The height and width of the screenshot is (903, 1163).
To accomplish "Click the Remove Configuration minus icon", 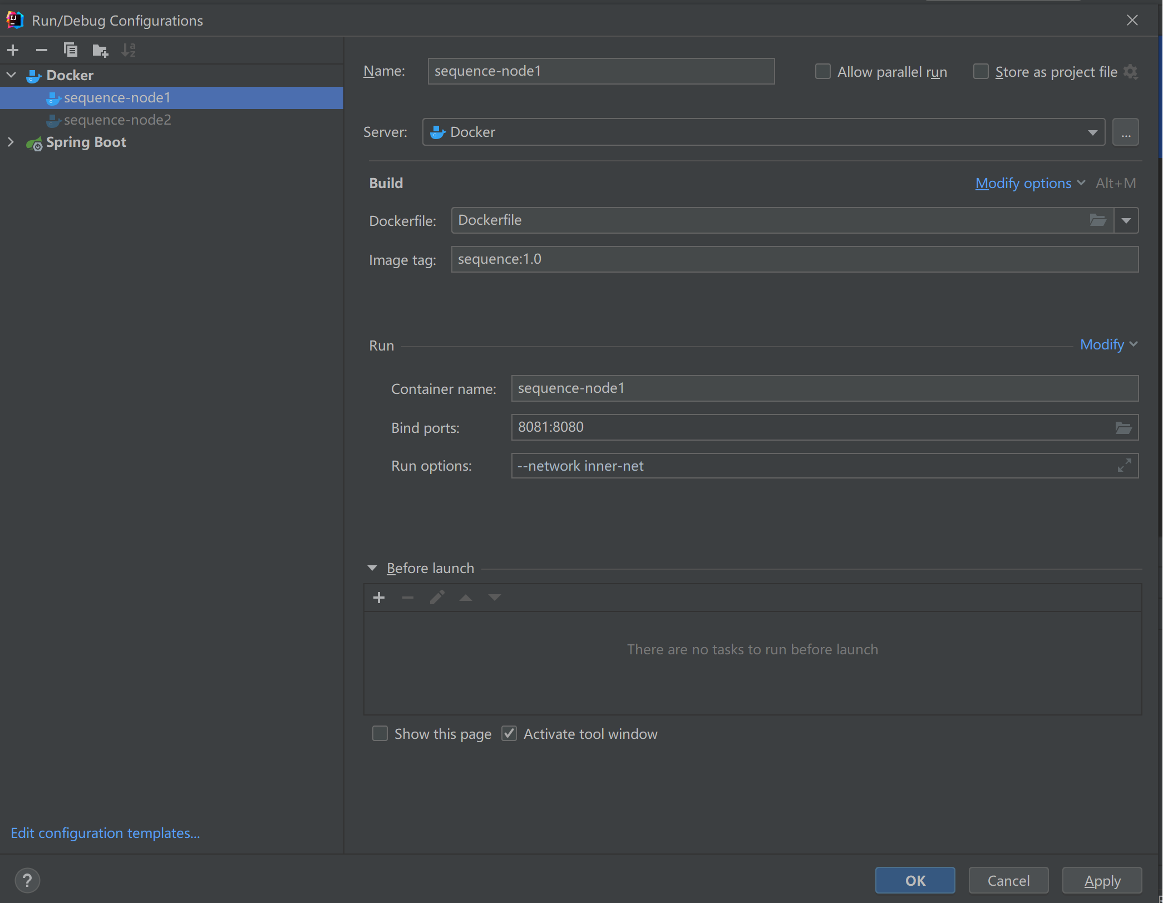I will (42, 50).
